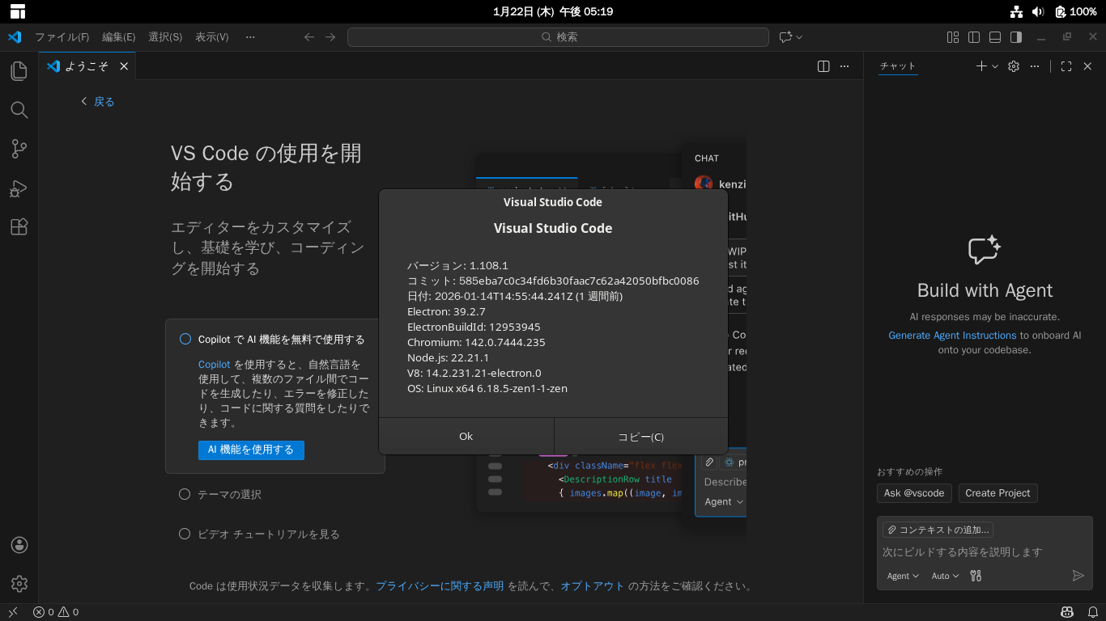Open the Extensions view

coord(19,226)
